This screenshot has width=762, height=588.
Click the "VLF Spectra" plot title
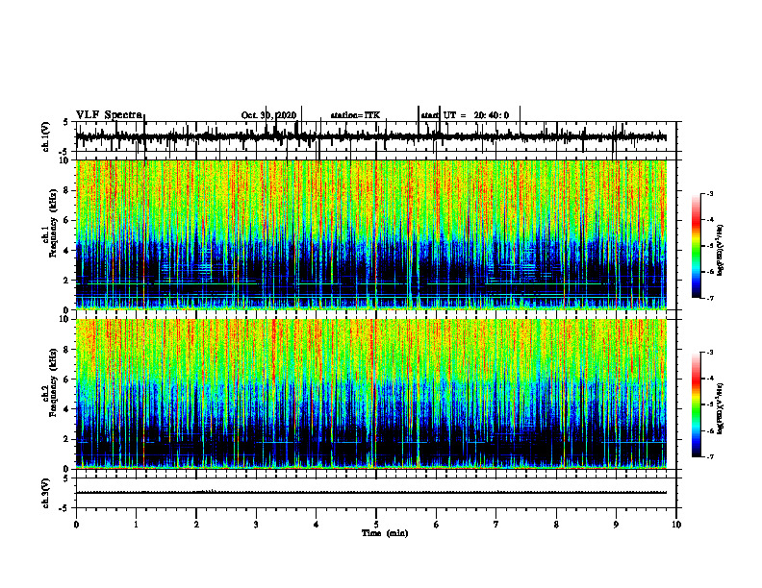pos(109,115)
